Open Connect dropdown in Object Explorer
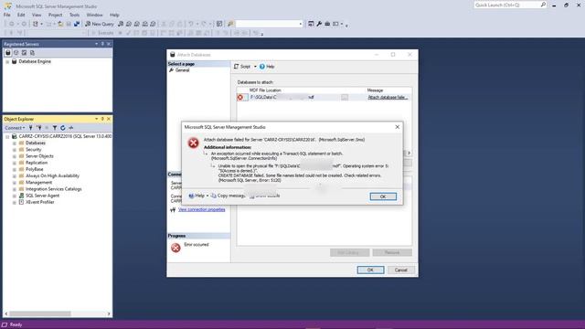This screenshot has height=329, width=585. point(15,128)
